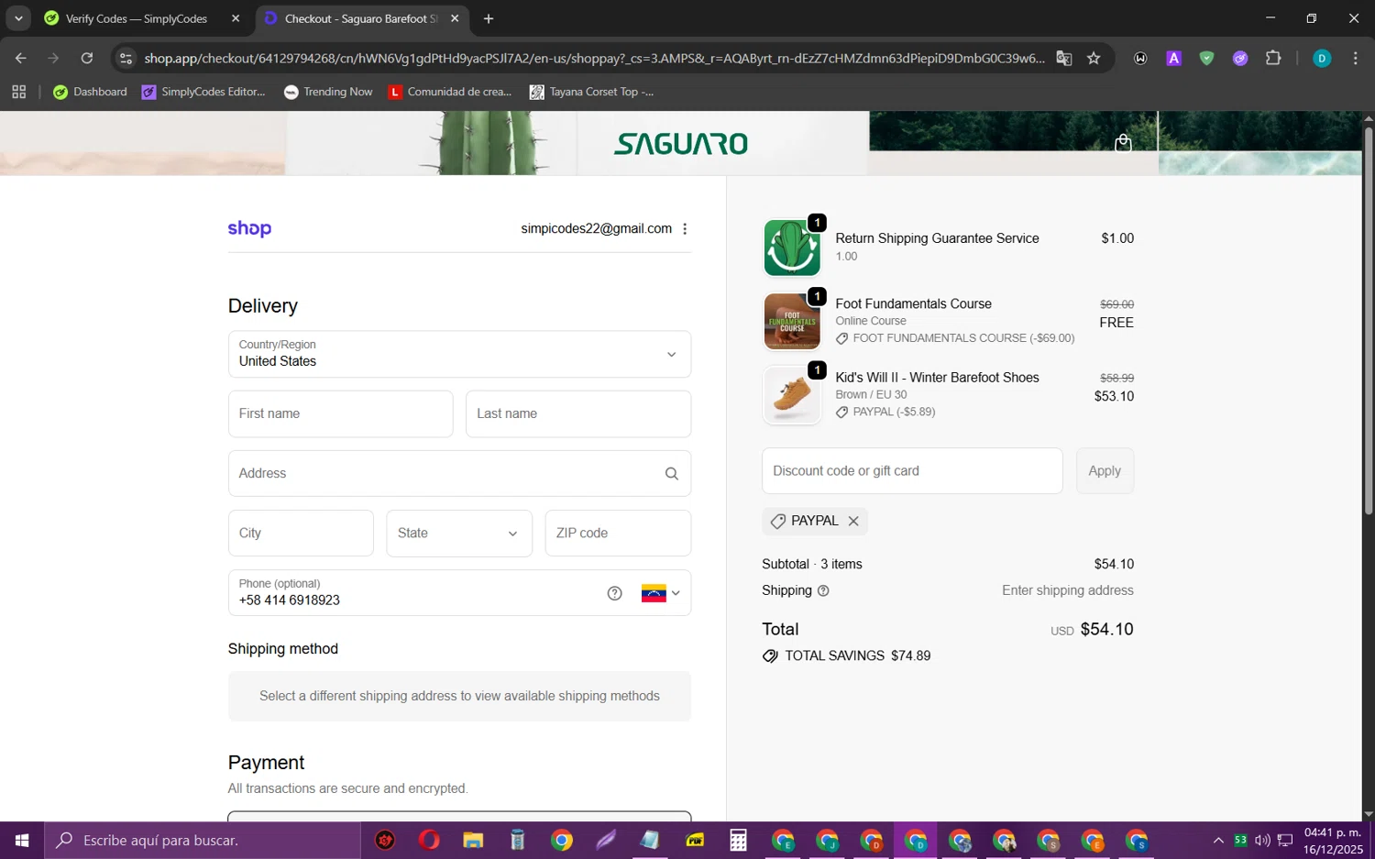Open the green shield extension icon
The width and height of the screenshot is (1375, 859).
pyautogui.click(x=1206, y=59)
